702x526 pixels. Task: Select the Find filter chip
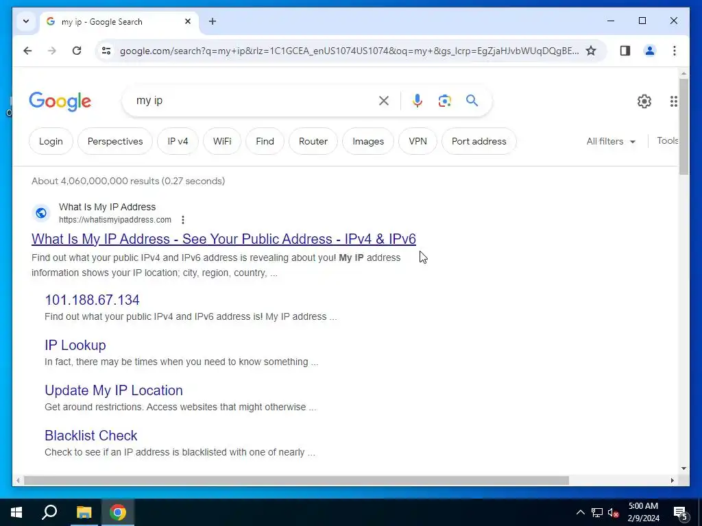[x=265, y=141]
